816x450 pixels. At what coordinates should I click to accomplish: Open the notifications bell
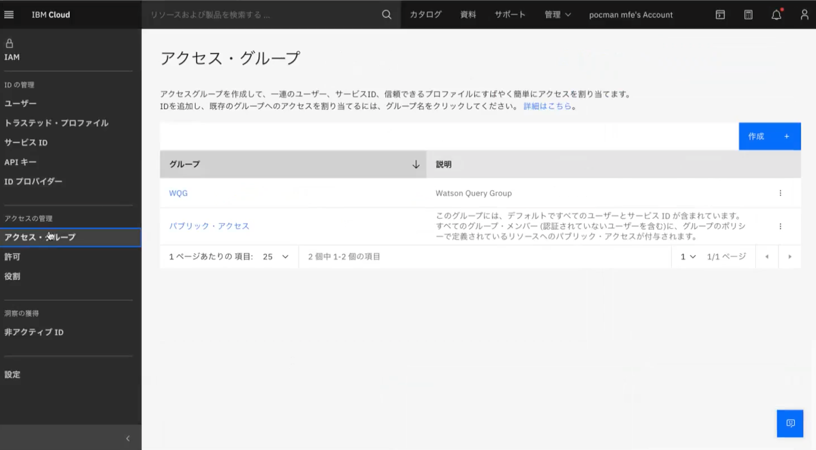pos(776,15)
